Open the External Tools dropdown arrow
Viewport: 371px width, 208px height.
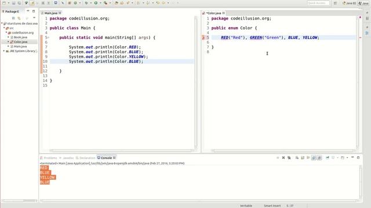[x=110, y=3]
